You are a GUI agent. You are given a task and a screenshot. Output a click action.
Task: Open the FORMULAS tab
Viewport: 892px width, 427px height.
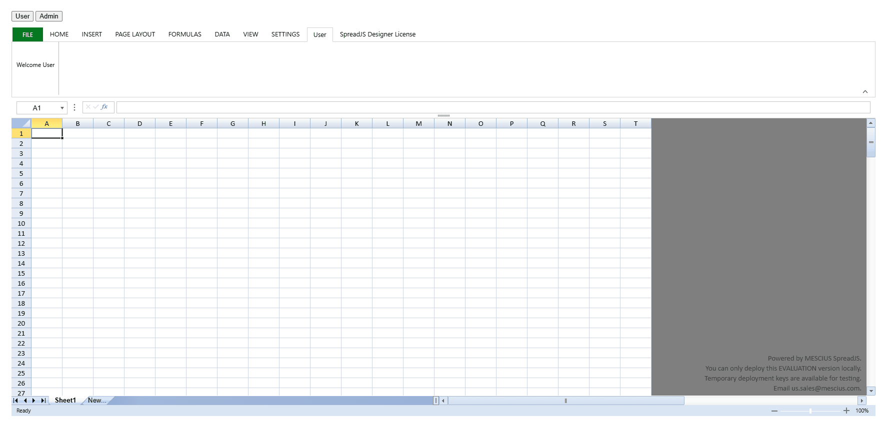point(184,34)
